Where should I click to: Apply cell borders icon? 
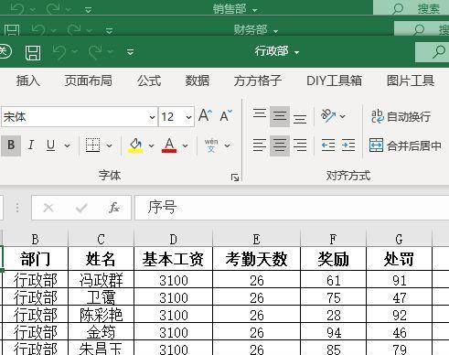tap(92, 145)
